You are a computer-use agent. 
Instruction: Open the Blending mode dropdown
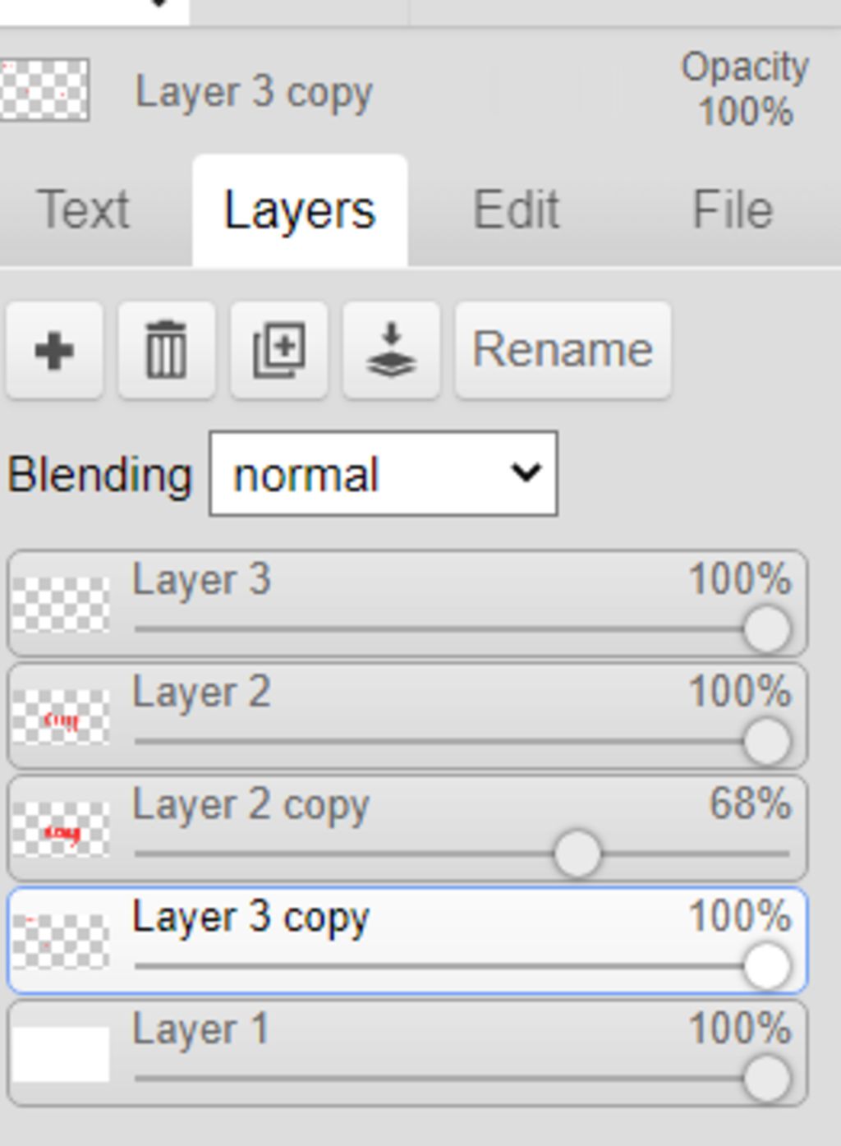point(383,474)
